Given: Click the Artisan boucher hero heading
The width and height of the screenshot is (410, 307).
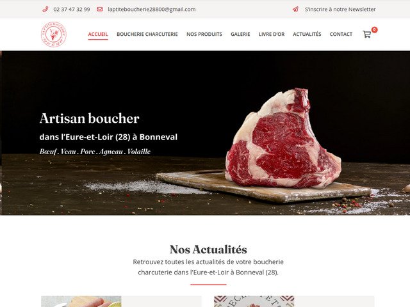Looking at the screenshot, I should tap(90, 118).
